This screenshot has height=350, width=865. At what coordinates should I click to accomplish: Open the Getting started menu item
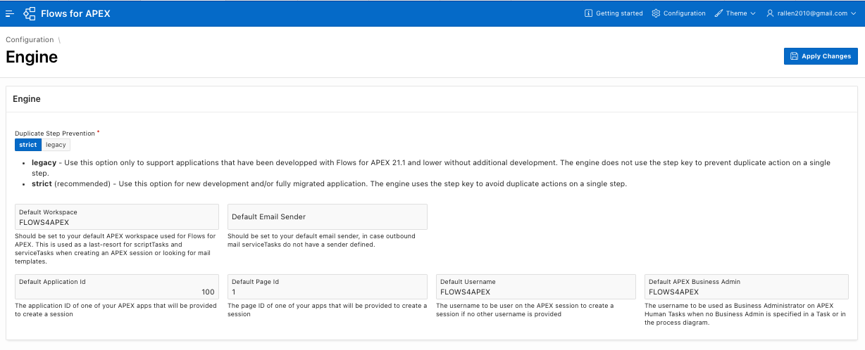coord(614,13)
